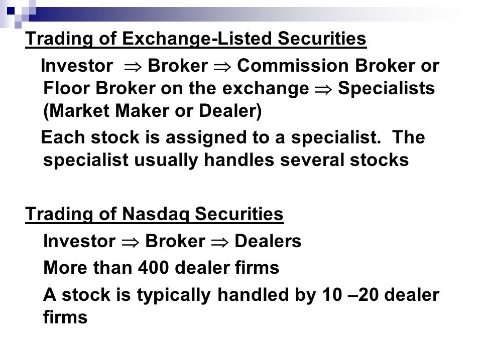The width and height of the screenshot is (482, 361).
Task: Click the word Investor in the Exchange-Listed section
Action: tap(77, 66)
